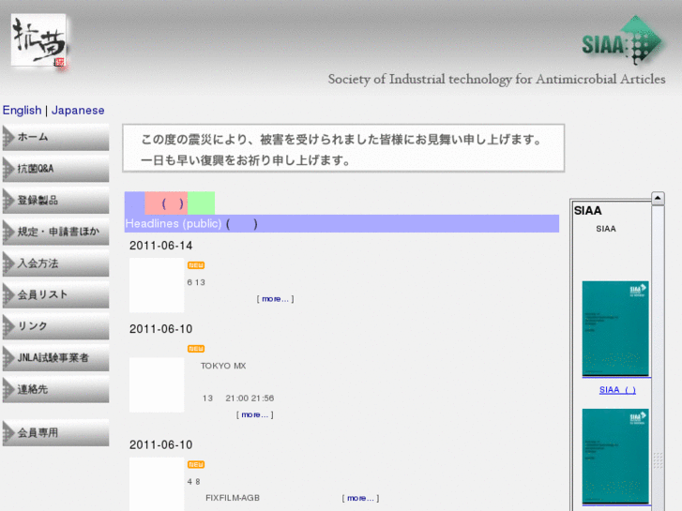Click the FIXFILM-AGB text
Screen dimensions: 682x511
click(233, 498)
